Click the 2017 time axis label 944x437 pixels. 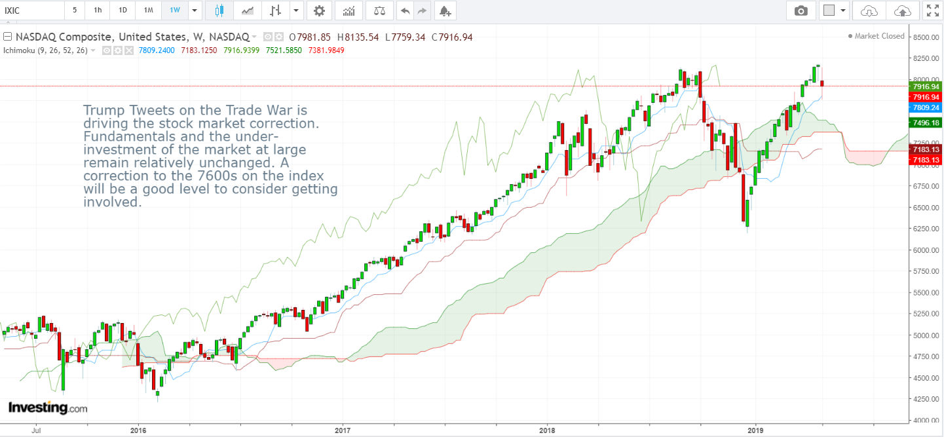coord(343,431)
